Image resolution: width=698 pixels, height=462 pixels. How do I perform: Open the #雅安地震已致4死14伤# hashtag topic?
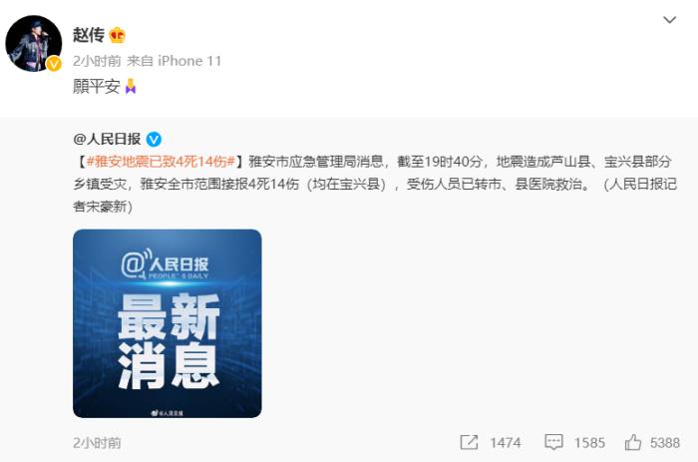point(161,162)
